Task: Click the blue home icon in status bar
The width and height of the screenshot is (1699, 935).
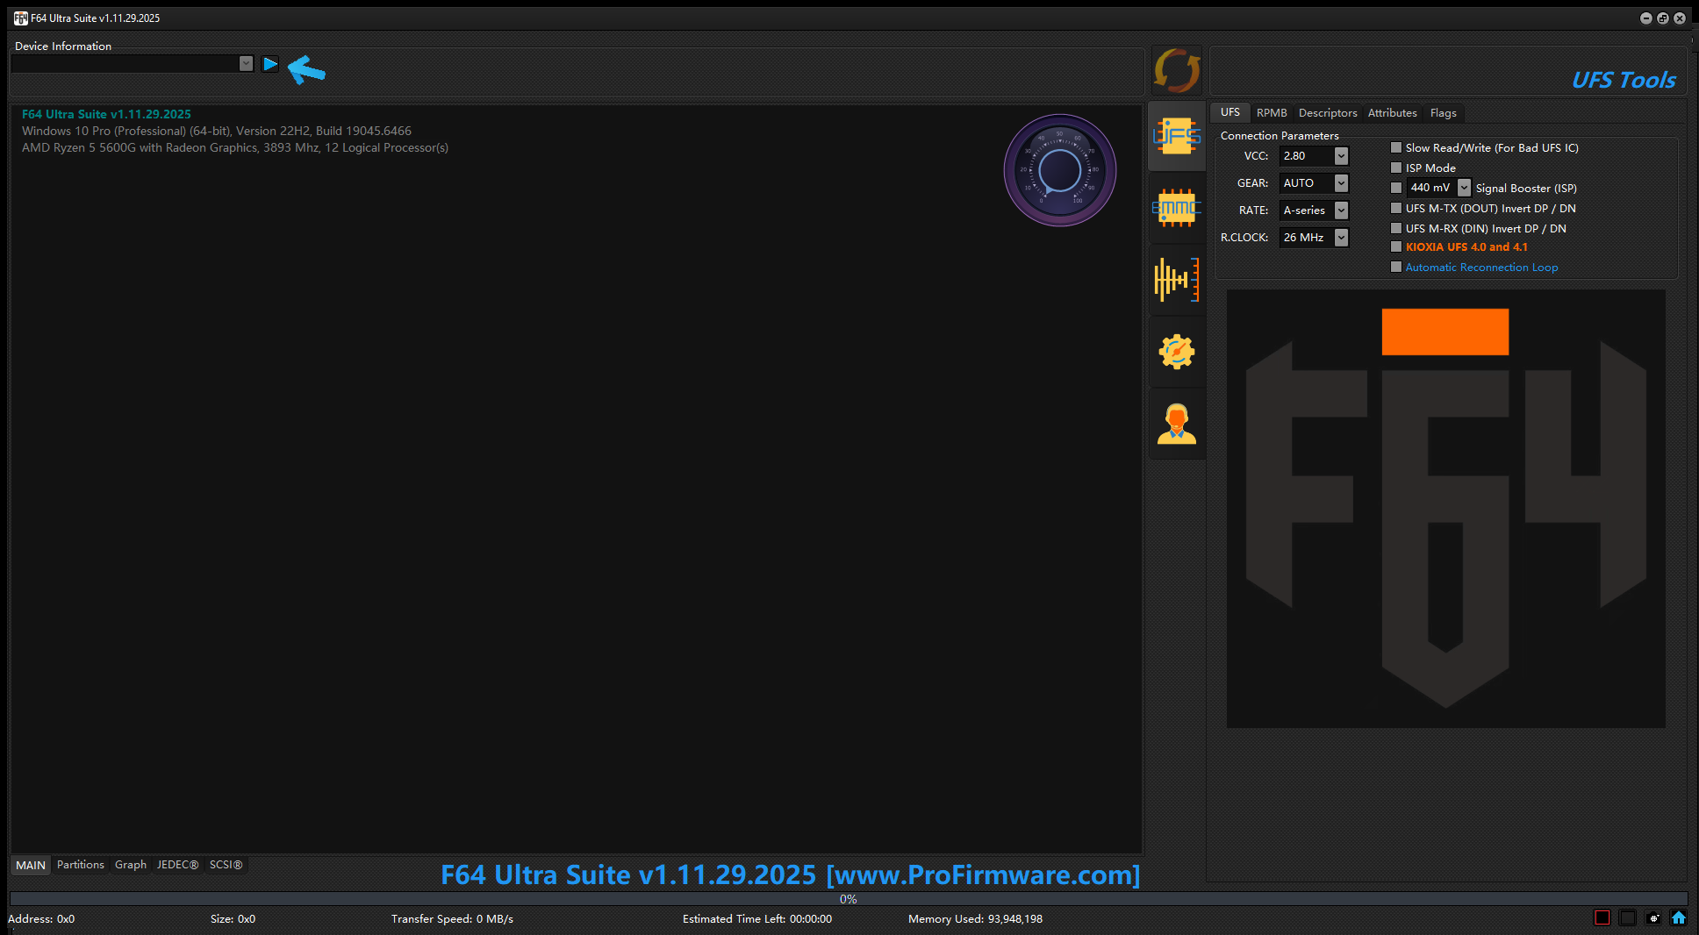Action: (x=1678, y=917)
